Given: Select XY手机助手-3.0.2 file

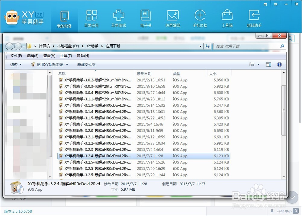Looking at the screenshot, I should pos(144,80).
